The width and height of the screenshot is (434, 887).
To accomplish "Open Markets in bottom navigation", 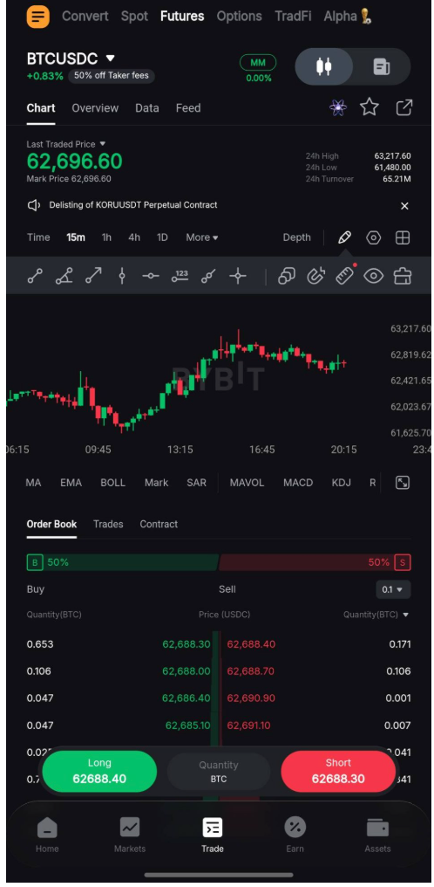I will point(130,835).
